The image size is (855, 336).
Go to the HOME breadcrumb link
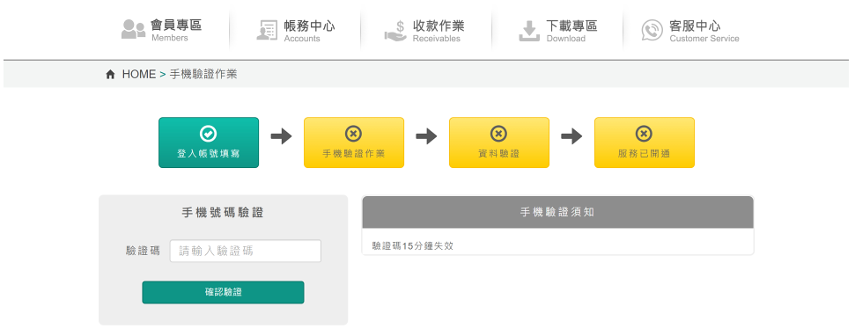pos(138,75)
